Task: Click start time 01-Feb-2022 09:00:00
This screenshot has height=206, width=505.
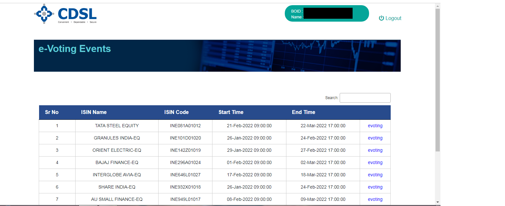Action: [249, 163]
